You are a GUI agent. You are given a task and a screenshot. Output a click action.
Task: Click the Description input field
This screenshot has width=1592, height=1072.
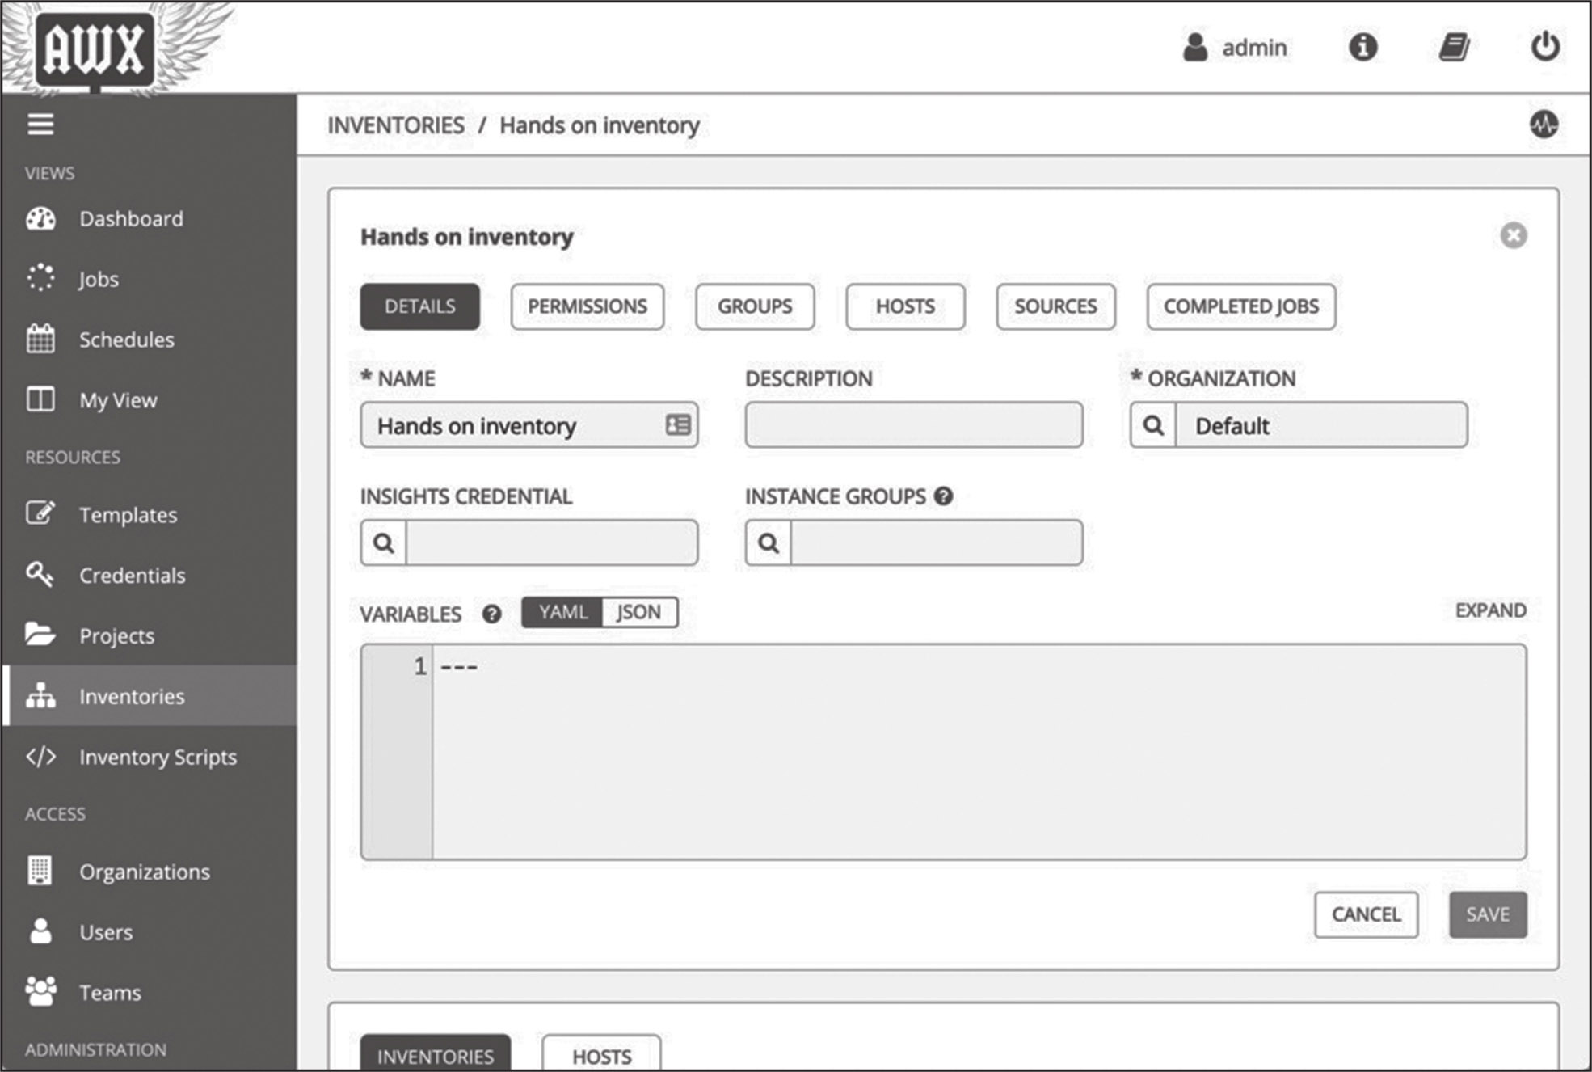913,425
